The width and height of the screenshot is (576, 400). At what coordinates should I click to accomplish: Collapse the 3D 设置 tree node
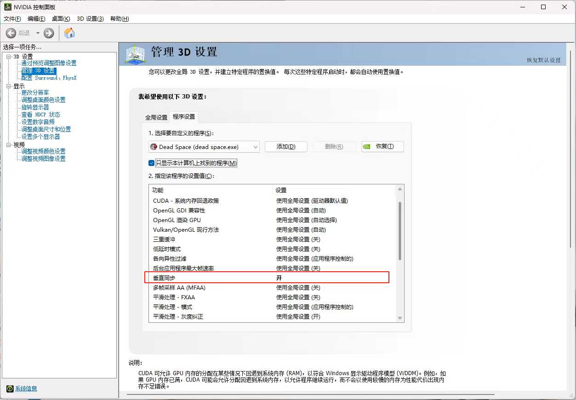click(x=8, y=57)
